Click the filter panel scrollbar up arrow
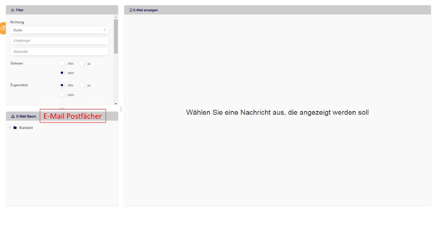438x245 pixels. pyautogui.click(x=116, y=17)
